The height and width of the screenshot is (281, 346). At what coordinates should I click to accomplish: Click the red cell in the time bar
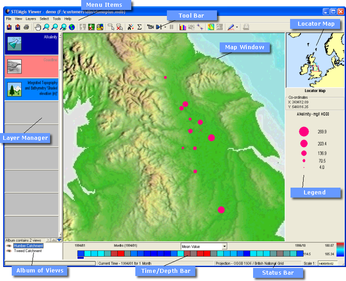(121, 253)
